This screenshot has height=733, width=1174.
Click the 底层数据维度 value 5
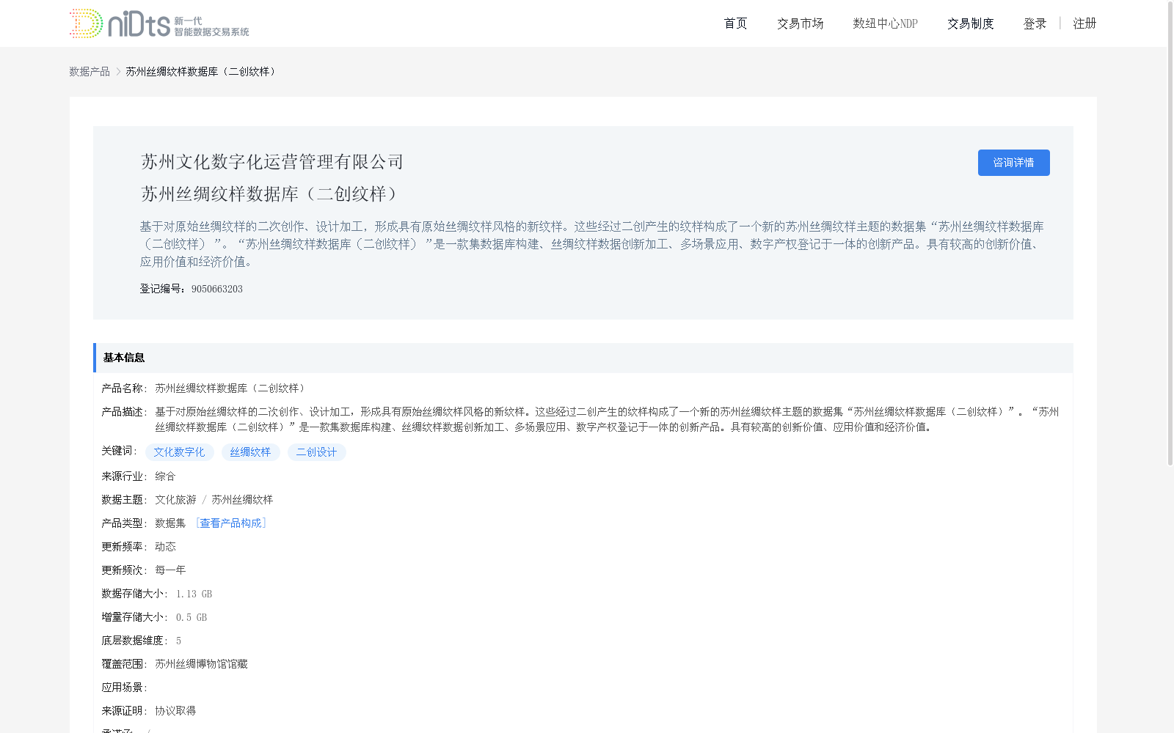click(x=178, y=641)
